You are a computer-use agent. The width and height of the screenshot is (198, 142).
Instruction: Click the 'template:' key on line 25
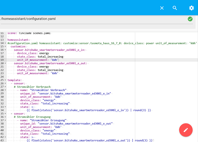[x=15, y=80]
